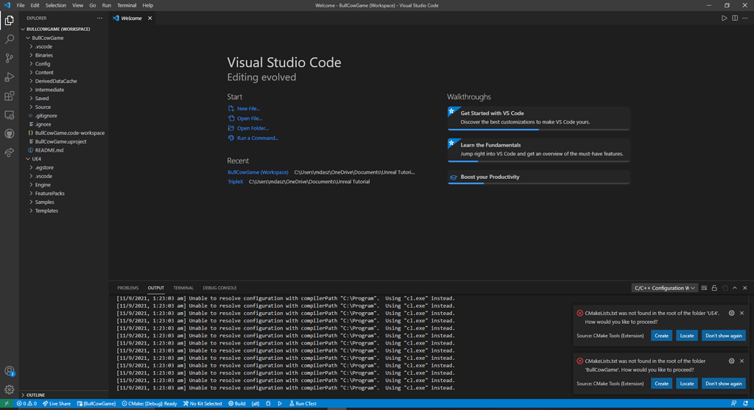Click the split editor right icon

pyautogui.click(x=735, y=18)
